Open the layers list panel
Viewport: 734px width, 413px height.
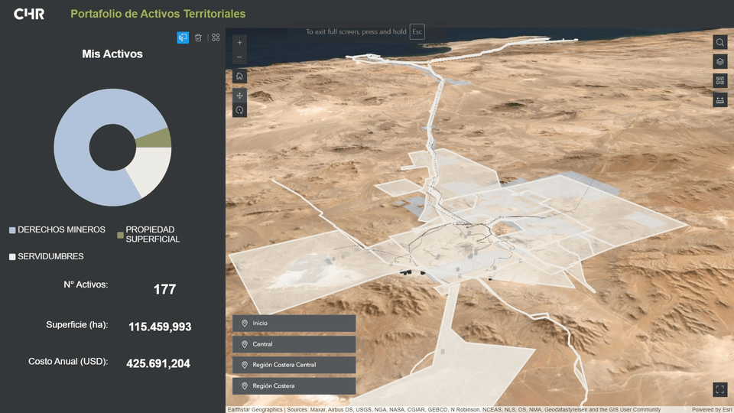point(719,61)
